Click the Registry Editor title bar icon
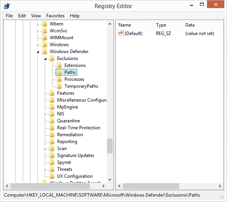Viewport: 227px width, 202px height. point(7,6)
